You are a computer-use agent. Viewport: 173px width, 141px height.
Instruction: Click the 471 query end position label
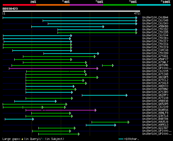[137, 13]
